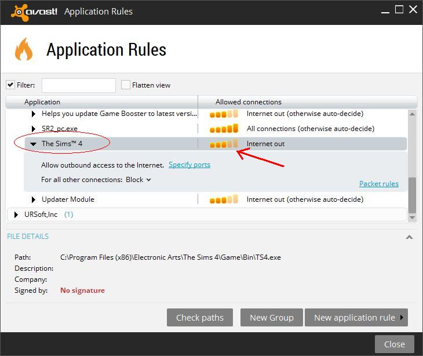Image resolution: width=423 pixels, height=356 pixels.
Task: Click 'All connections (otherwise auto-decide)' text
Action: pos(311,129)
